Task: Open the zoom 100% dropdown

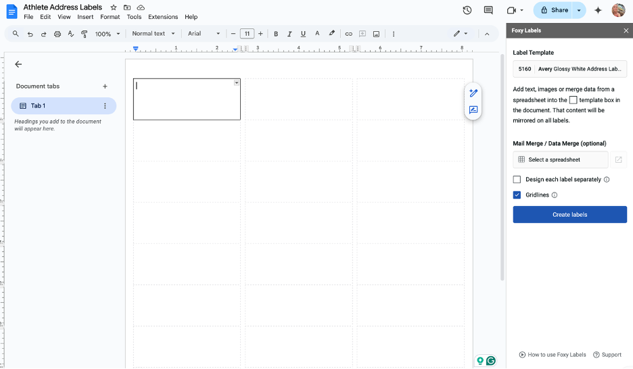Action: (x=108, y=34)
